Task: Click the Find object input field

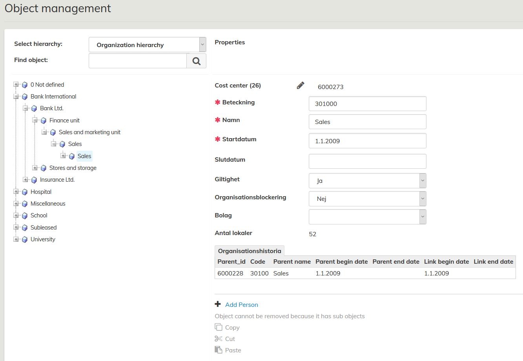Action: (x=138, y=61)
